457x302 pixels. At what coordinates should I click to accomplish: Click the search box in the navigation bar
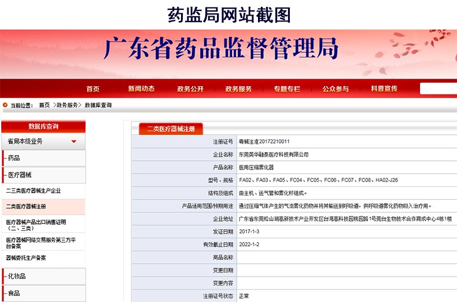438,89
